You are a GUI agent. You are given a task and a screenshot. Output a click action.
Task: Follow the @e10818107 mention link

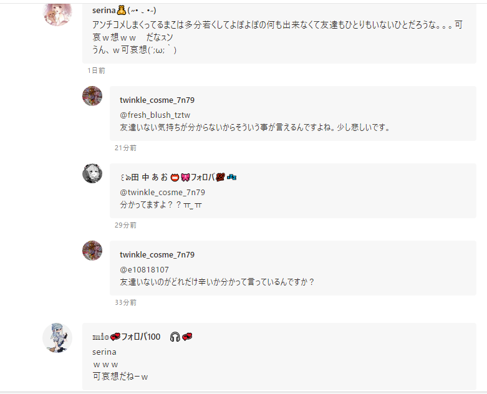(x=145, y=269)
